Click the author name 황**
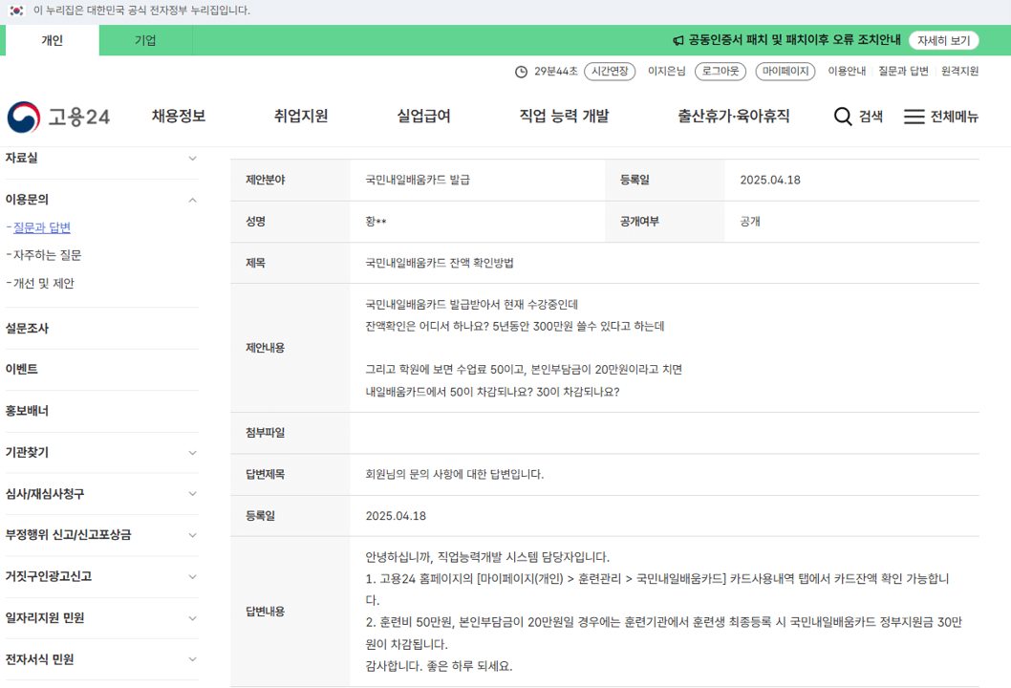Screen dimensions: 1011x688 tap(376, 221)
